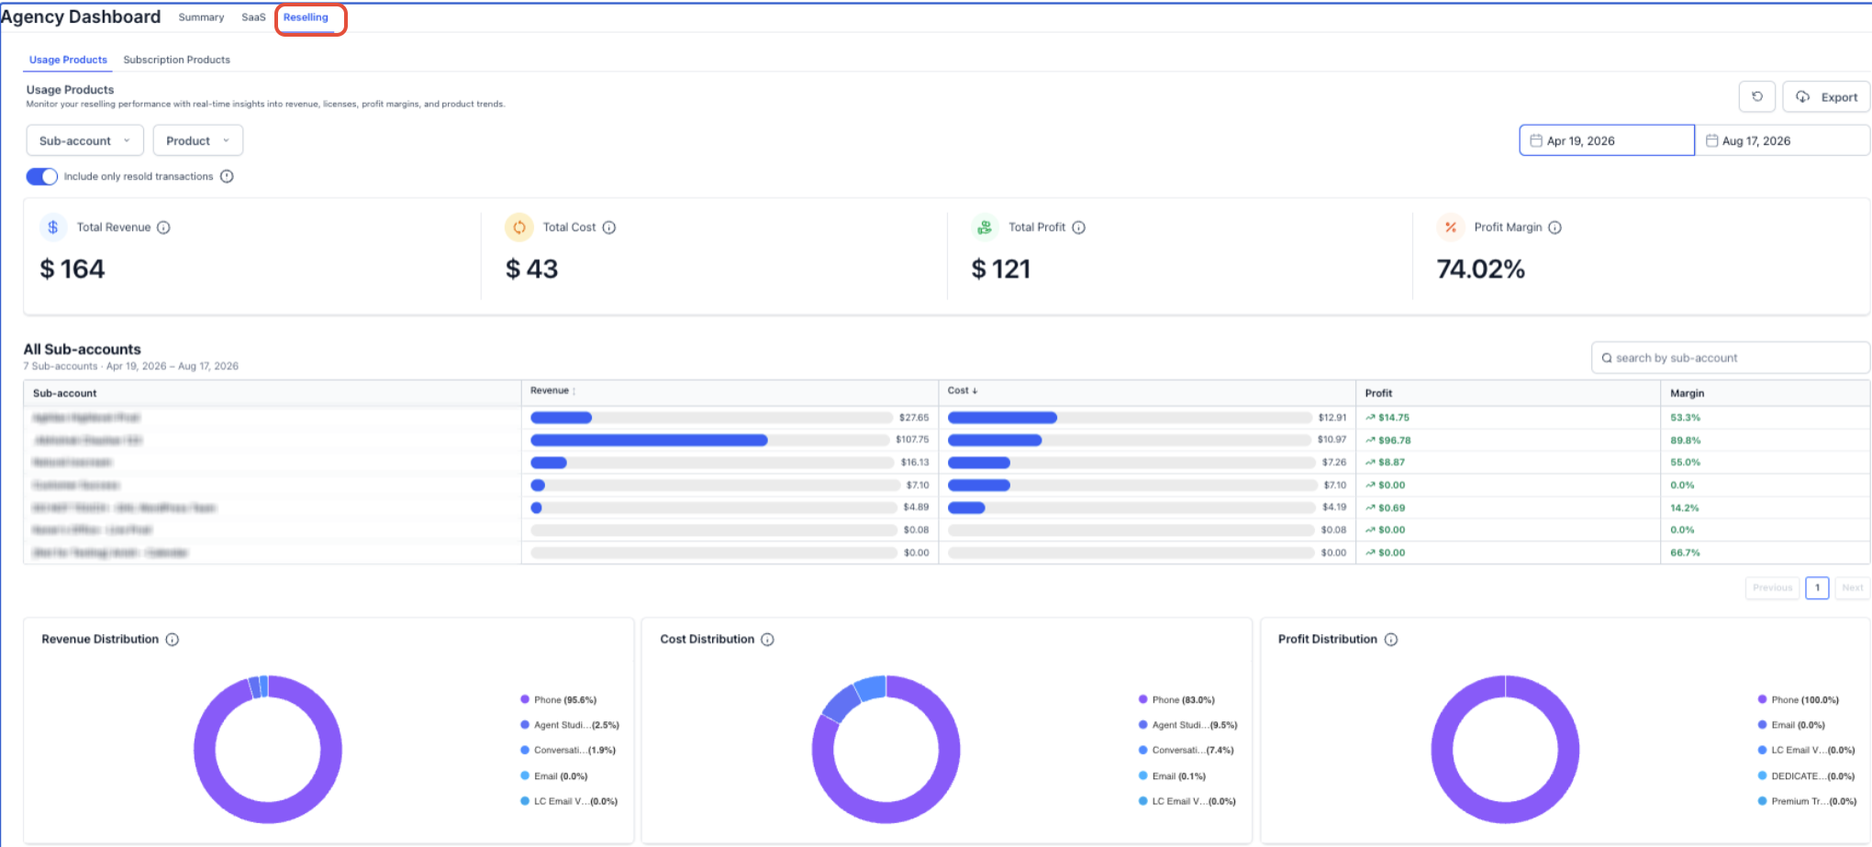Sort table by Revenue column header
The width and height of the screenshot is (1872, 847).
552,391
